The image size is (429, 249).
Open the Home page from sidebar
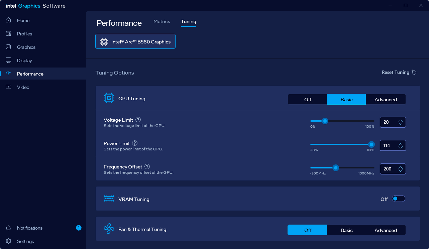[23, 20]
